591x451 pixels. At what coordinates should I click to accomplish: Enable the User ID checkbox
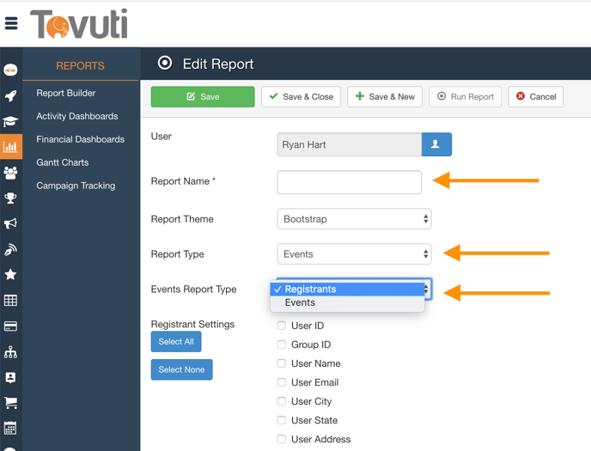[282, 326]
